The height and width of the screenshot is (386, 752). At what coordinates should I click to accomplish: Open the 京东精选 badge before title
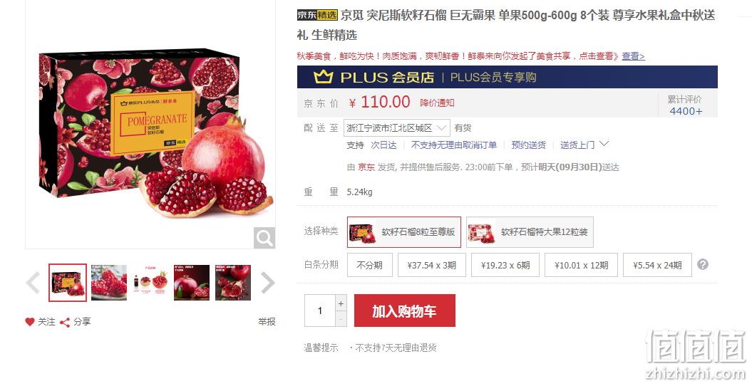coord(317,15)
